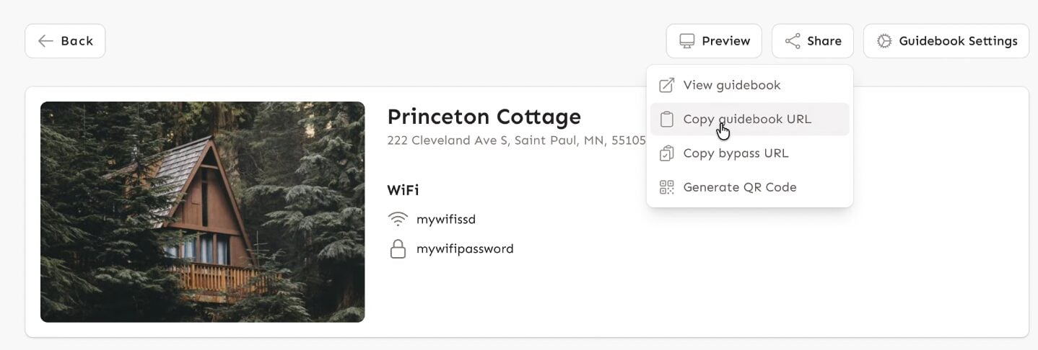
Task: Select View guidebook from the menu
Action: pos(732,85)
